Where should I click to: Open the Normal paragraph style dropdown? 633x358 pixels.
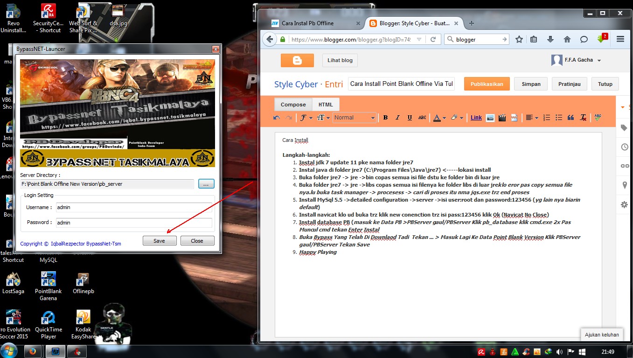pyautogui.click(x=355, y=118)
